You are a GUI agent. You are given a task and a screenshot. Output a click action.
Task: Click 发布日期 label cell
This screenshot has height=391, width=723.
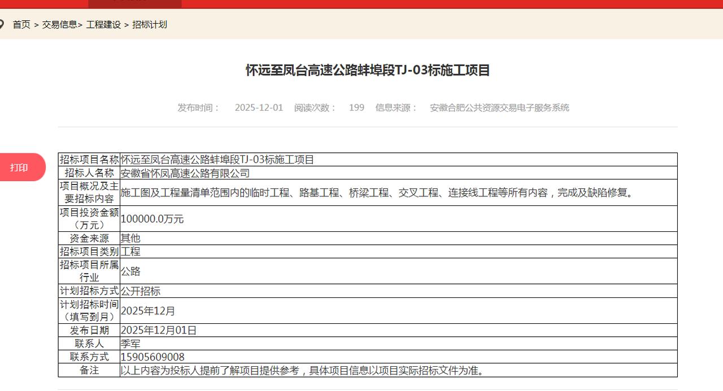(89, 330)
